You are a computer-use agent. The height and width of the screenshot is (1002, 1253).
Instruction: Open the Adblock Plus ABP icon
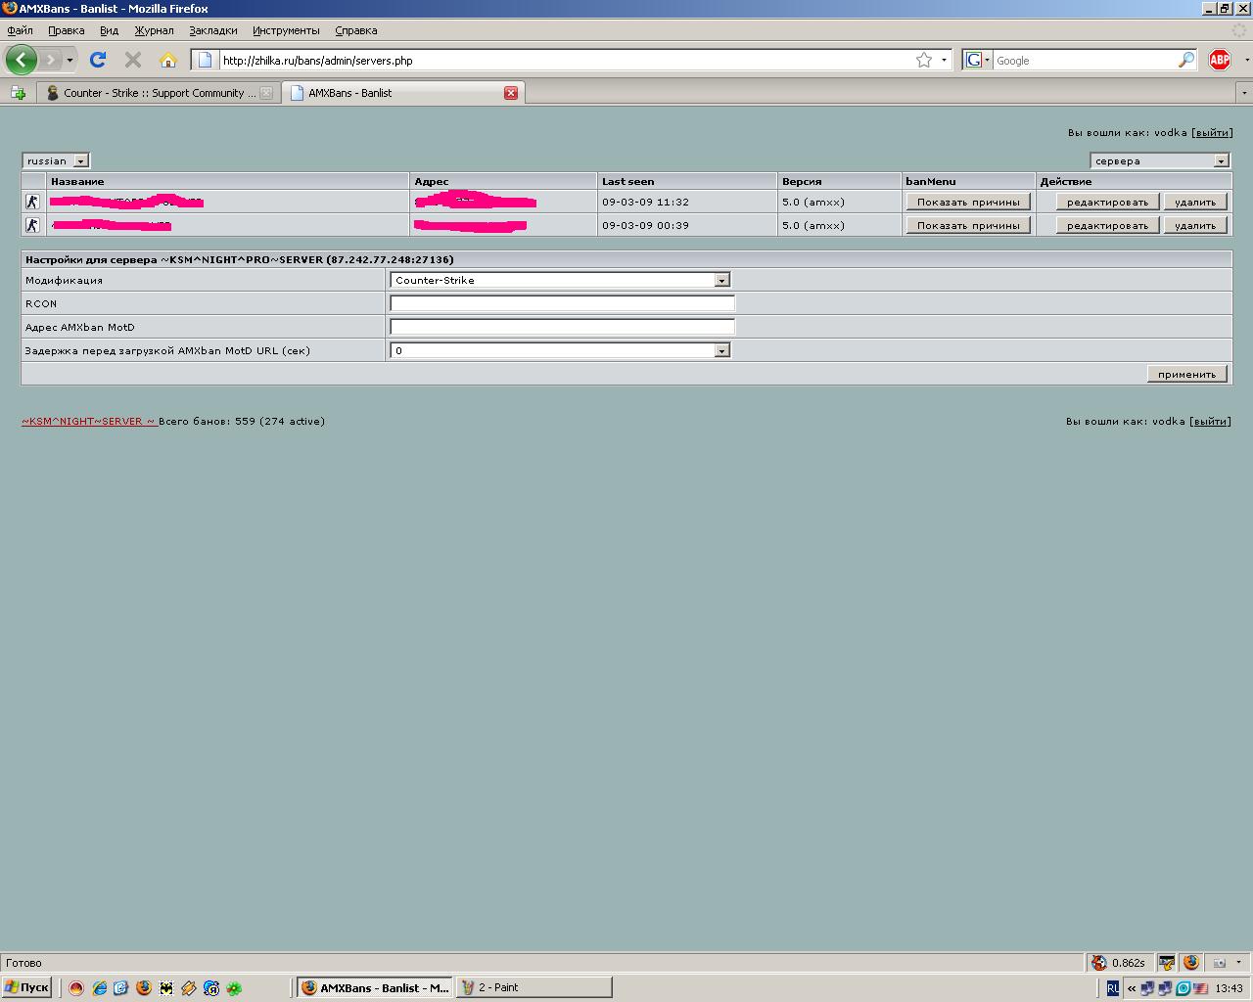[x=1220, y=60]
